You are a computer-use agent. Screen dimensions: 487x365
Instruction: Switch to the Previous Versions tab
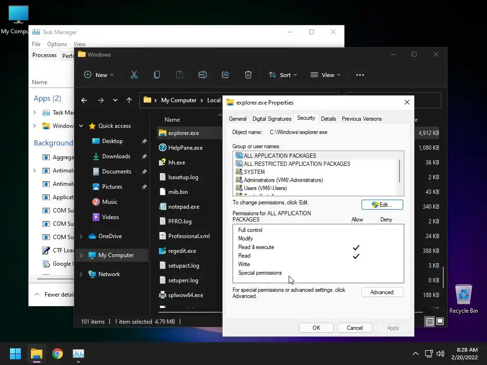361,118
